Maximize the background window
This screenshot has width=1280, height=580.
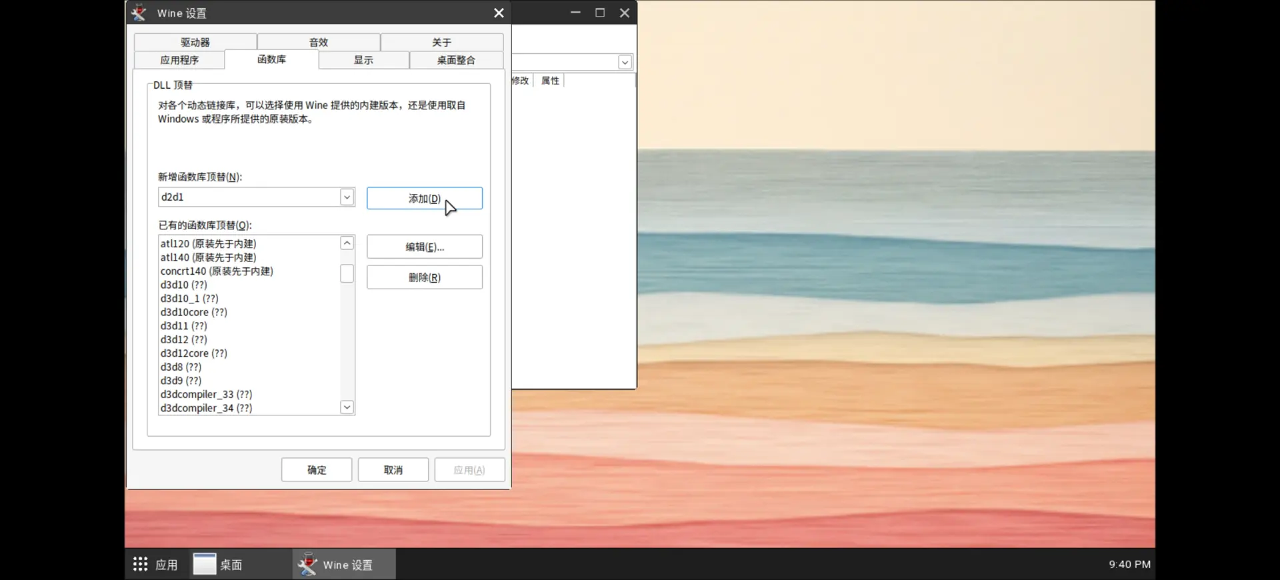tap(600, 13)
